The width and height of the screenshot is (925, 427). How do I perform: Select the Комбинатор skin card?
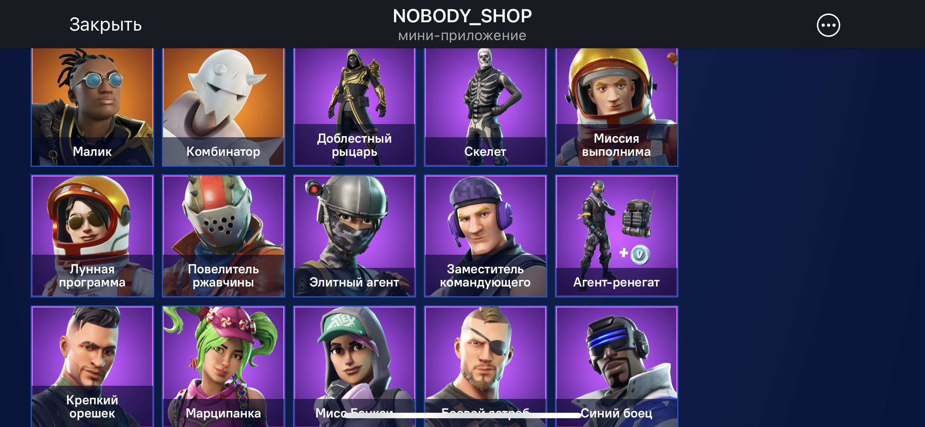(223, 107)
